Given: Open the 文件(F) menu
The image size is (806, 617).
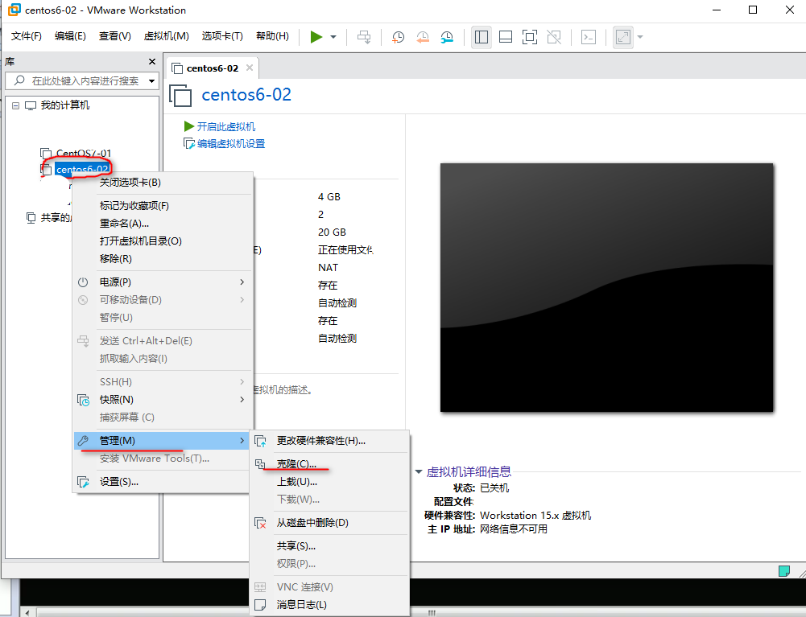Looking at the screenshot, I should click(x=27, y=36).
